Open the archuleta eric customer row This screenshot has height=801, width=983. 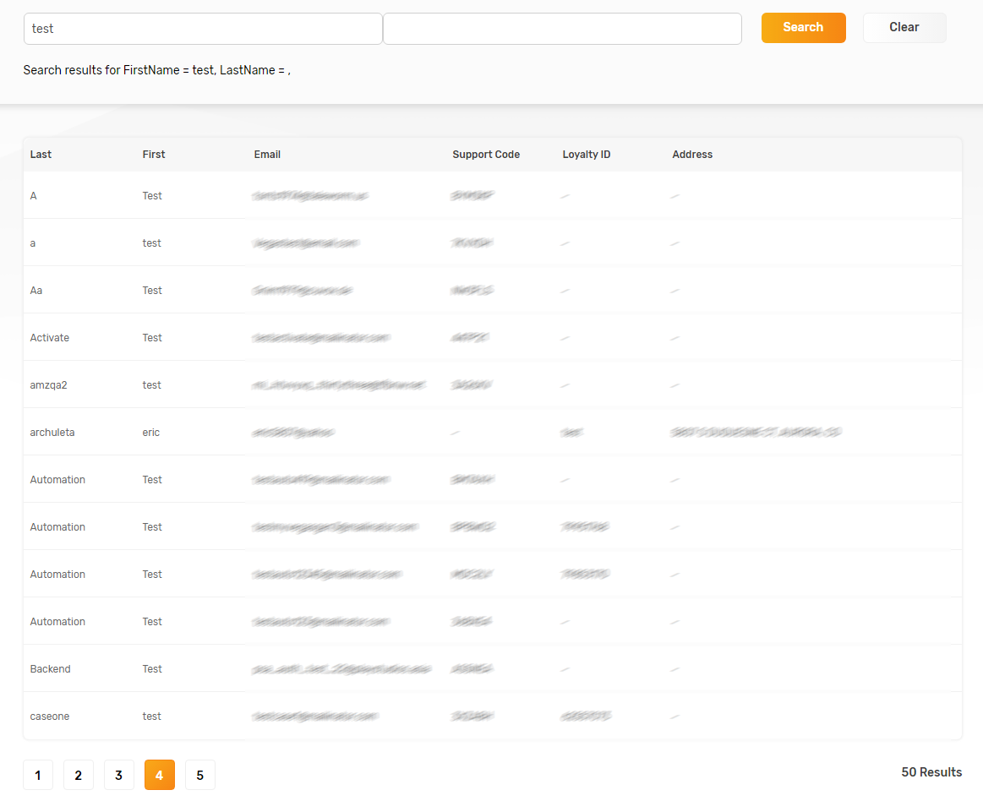pos(52,433)
